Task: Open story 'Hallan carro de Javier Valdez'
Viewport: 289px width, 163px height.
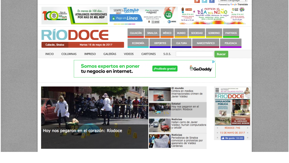Action: click(189, 125)
